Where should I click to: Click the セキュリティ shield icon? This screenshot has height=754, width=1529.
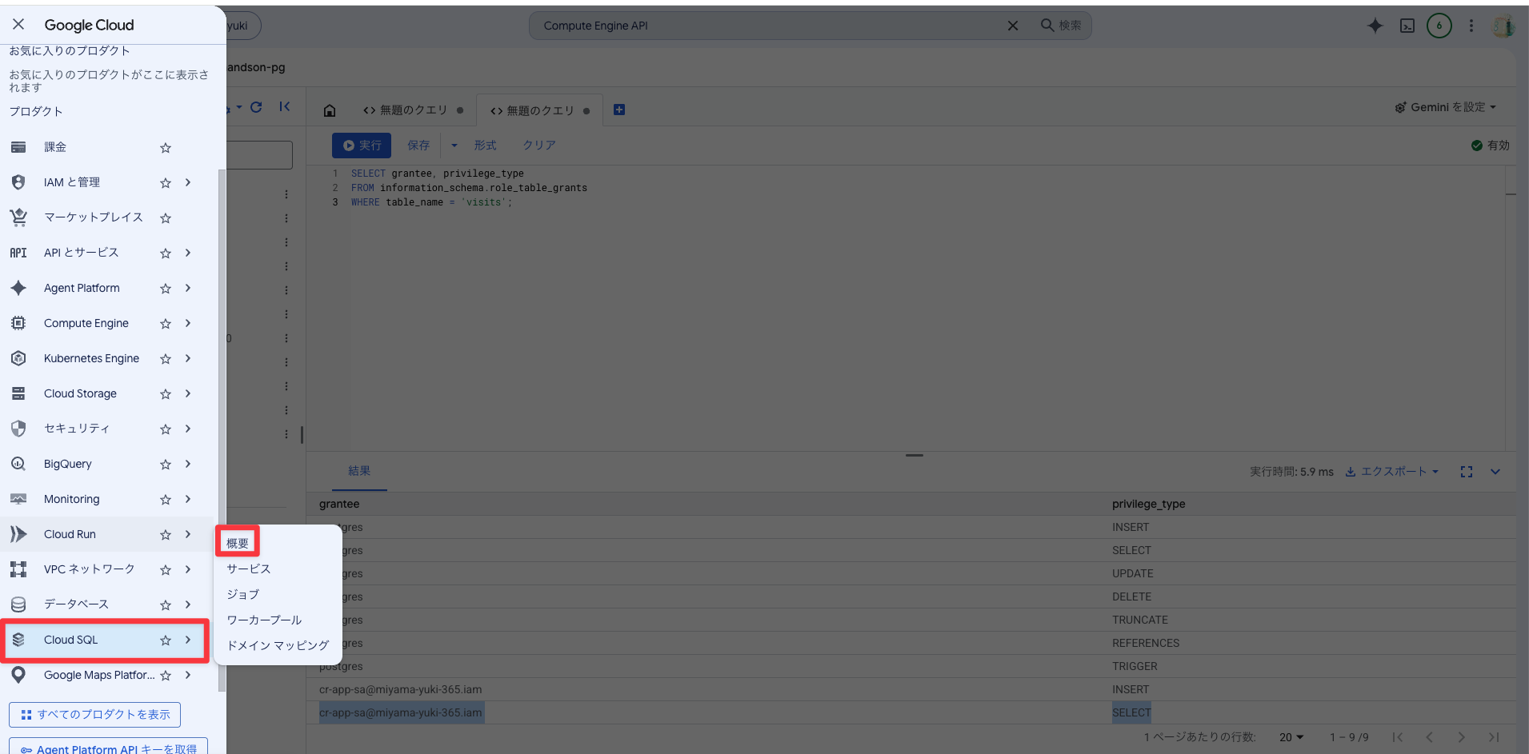click(18, 429)
